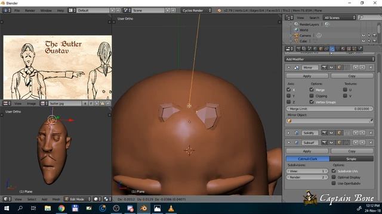The width and height of the screenshot is (382, 214).
Task: Open the Cycles Render engine dropdown
Action: pos(196,11)
